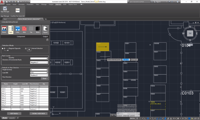200x120 pixels.
Task: Click the SHOW / HIDE RACK button
Action: (38, 113)
